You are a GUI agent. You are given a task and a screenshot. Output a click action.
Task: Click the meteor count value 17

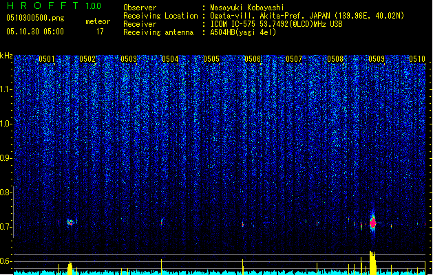[100, 32]
